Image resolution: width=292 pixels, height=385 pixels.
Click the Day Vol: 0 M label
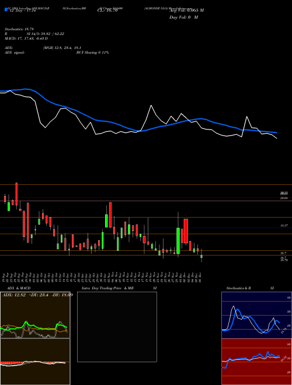(183, 17)
